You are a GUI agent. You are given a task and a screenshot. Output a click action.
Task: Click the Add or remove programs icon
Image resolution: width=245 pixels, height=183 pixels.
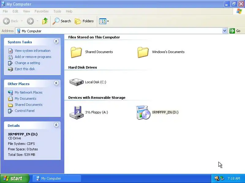coord(10,57)
